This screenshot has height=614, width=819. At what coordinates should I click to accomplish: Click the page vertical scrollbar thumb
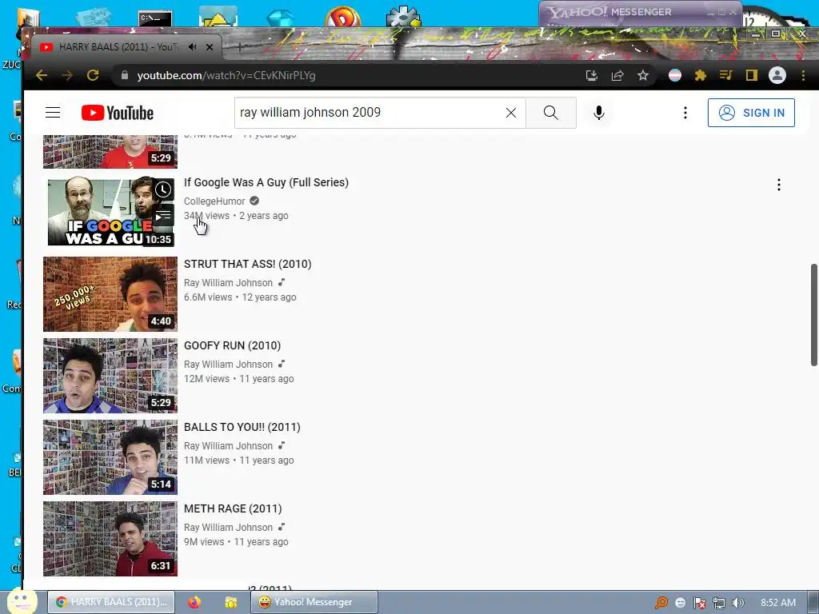click(813, 315)
